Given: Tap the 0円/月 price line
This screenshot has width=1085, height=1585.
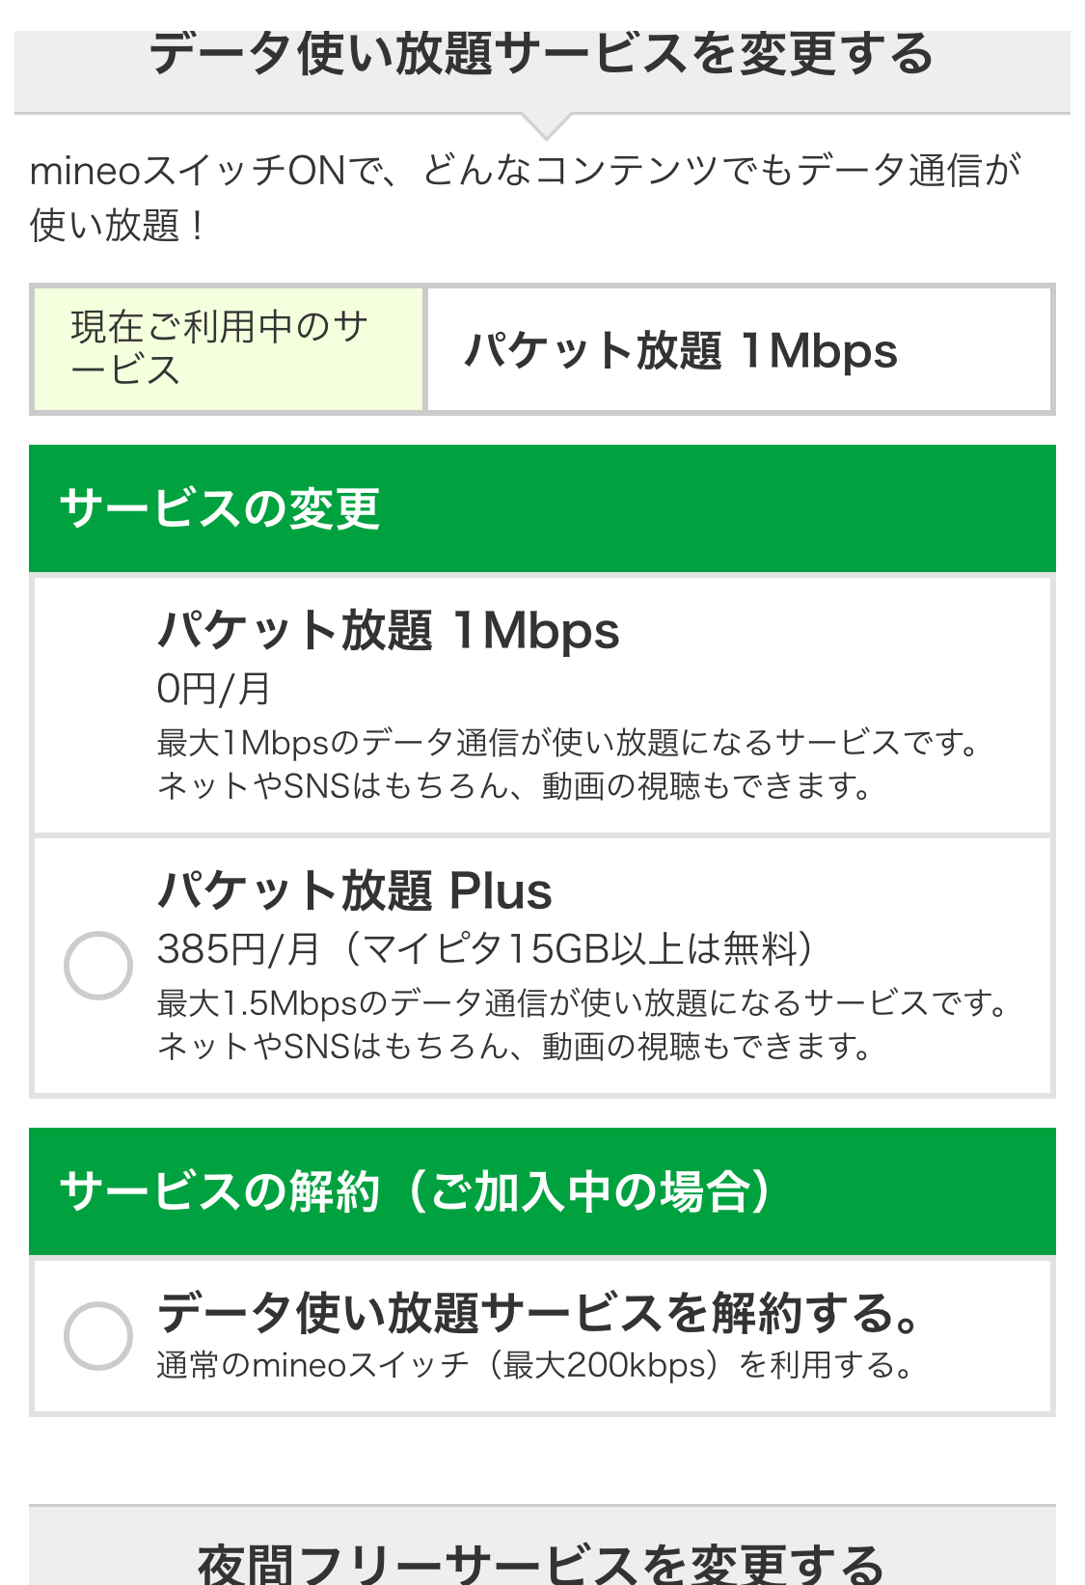Looking at the screenshot, I should [214, 689].
